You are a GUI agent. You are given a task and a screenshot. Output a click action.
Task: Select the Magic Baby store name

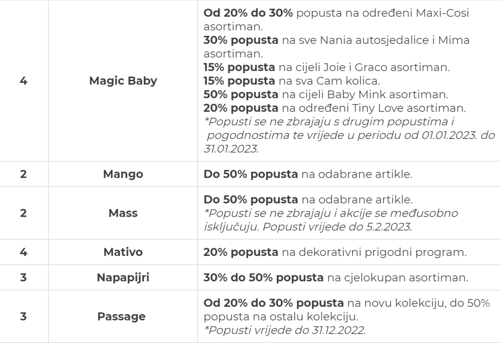click(x=123, y=81)
